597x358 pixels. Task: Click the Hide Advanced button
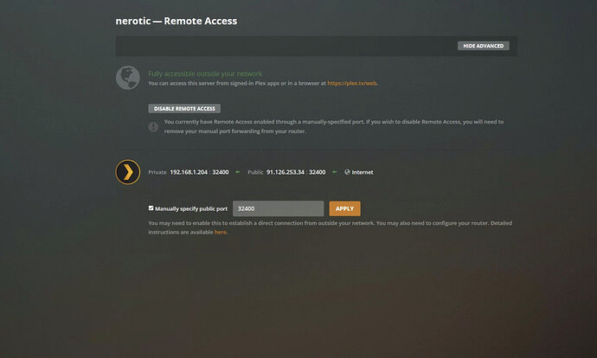[483, 46]
